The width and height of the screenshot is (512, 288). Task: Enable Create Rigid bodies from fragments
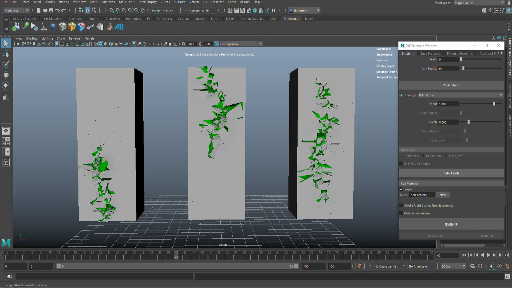click(401, 206)
